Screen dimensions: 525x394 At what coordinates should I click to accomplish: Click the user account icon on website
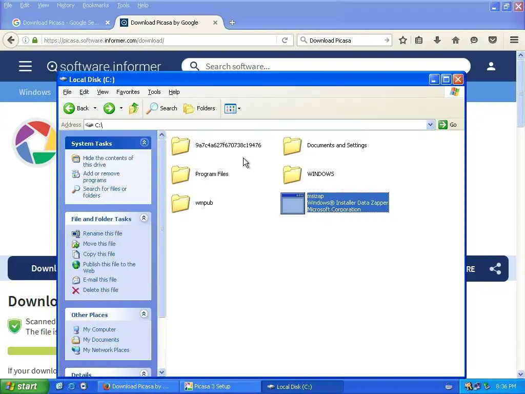click(x=491, y=66)
